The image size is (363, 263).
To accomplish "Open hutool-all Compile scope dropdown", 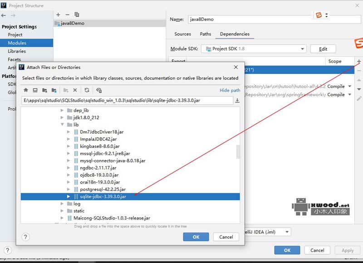I will coord(350,86).
